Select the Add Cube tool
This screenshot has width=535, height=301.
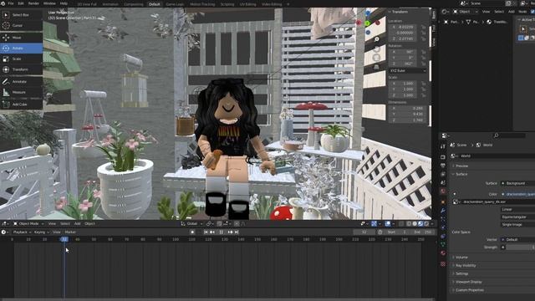(21, 104)
